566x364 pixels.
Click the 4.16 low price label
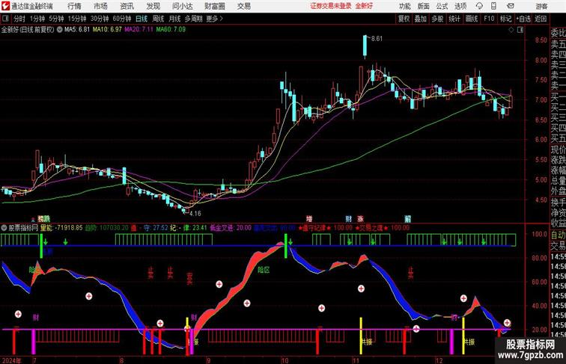(x=195, y=213)
